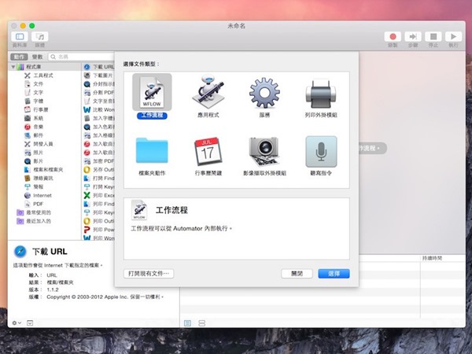Click the 持續時間 Duration column header
This screenshot has width=472, height=354.
(x=432, y=258)
